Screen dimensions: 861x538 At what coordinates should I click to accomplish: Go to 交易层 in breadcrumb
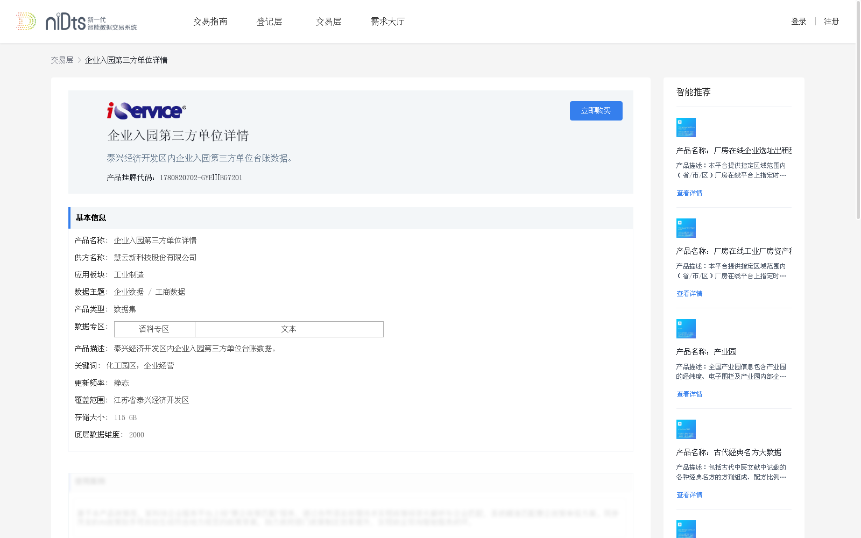(62, 60)
